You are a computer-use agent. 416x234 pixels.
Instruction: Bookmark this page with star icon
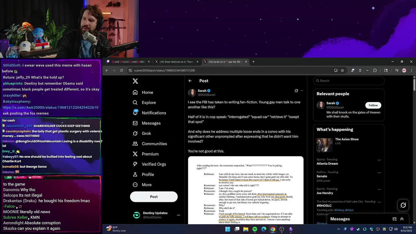click(x=343, y=71)
